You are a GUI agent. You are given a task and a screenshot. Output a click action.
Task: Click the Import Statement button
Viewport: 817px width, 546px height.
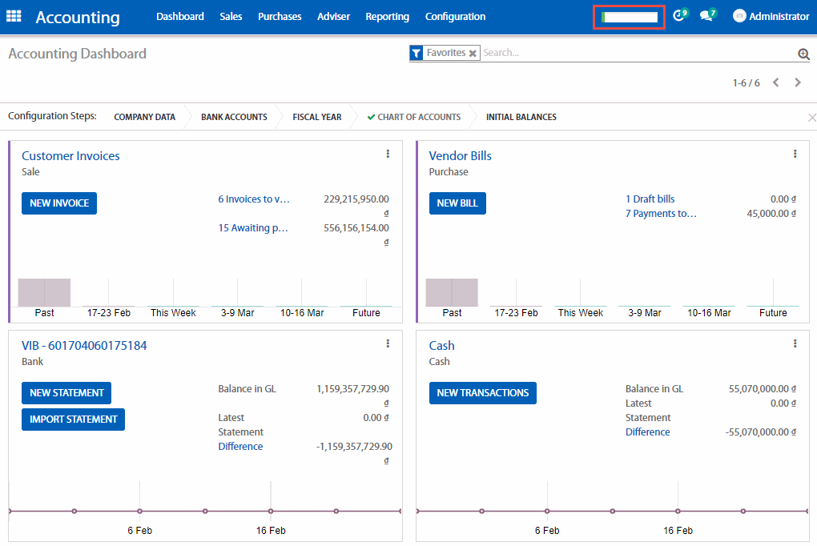point(73,420)
